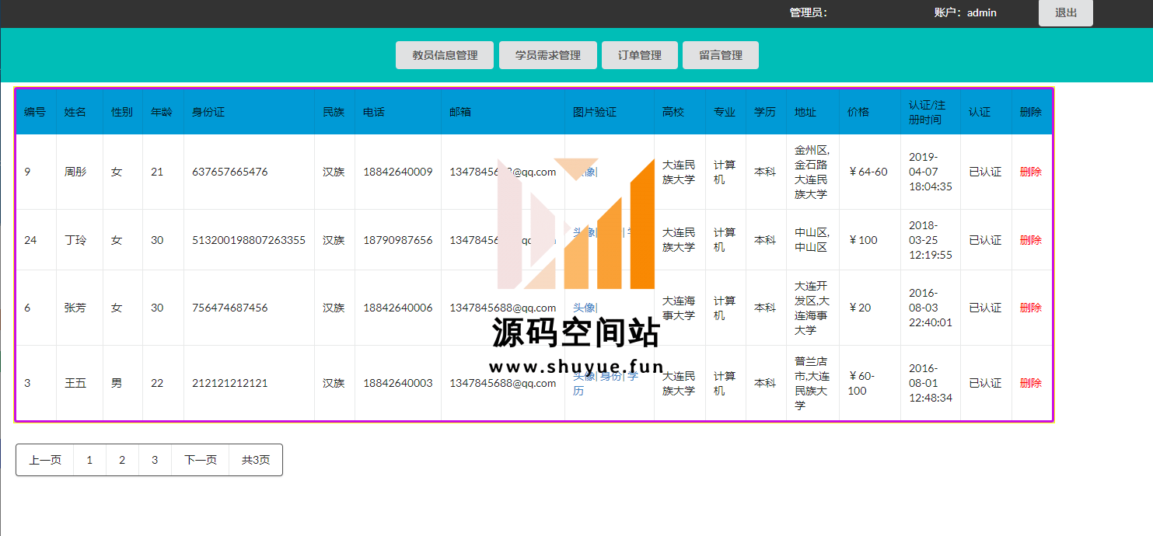
Task: Click 已认证 status for 周彤
Action: click(x=985, y=172)
